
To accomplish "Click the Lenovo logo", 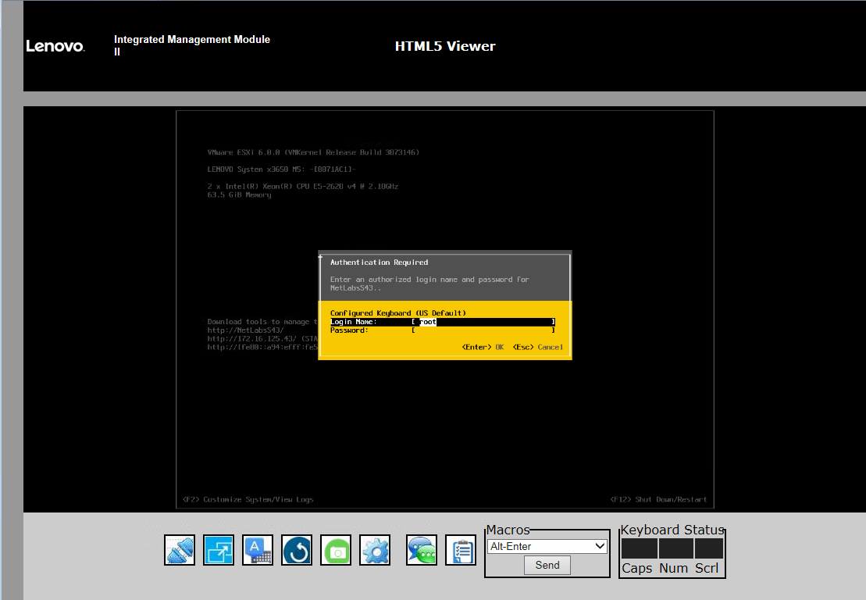I will point(55,45).
